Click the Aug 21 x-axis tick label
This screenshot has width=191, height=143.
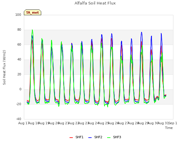[63, 123]
